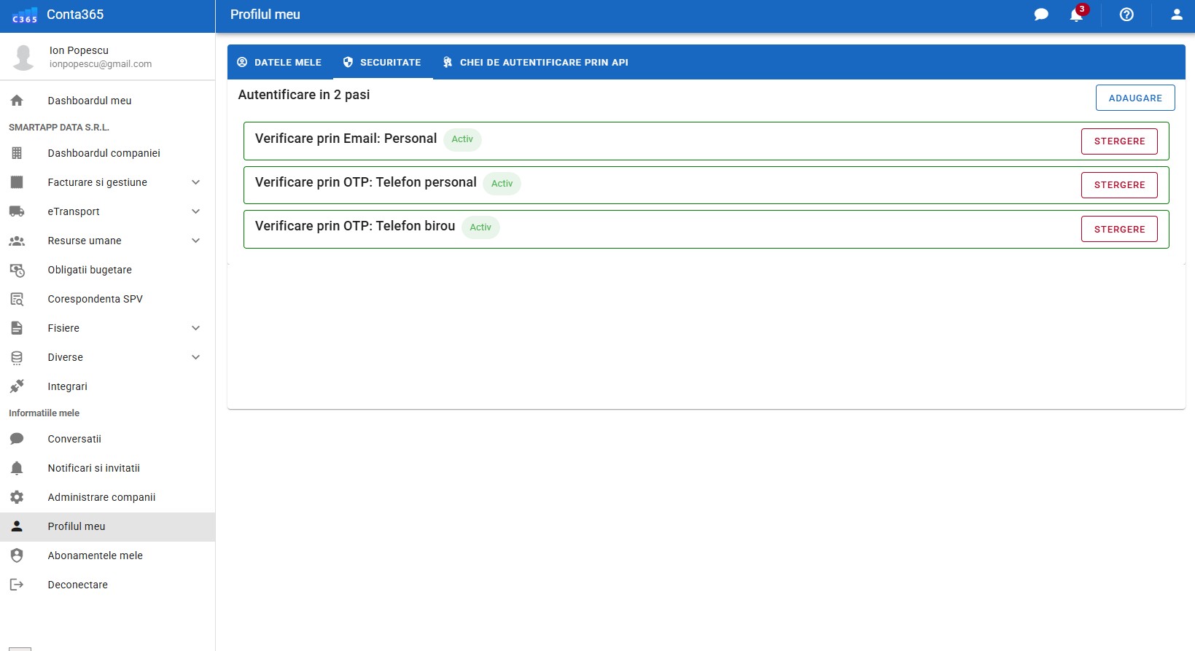Switch to the Datele mele tab
Viewport: 1195px width, 651px height.
point(280,62)
